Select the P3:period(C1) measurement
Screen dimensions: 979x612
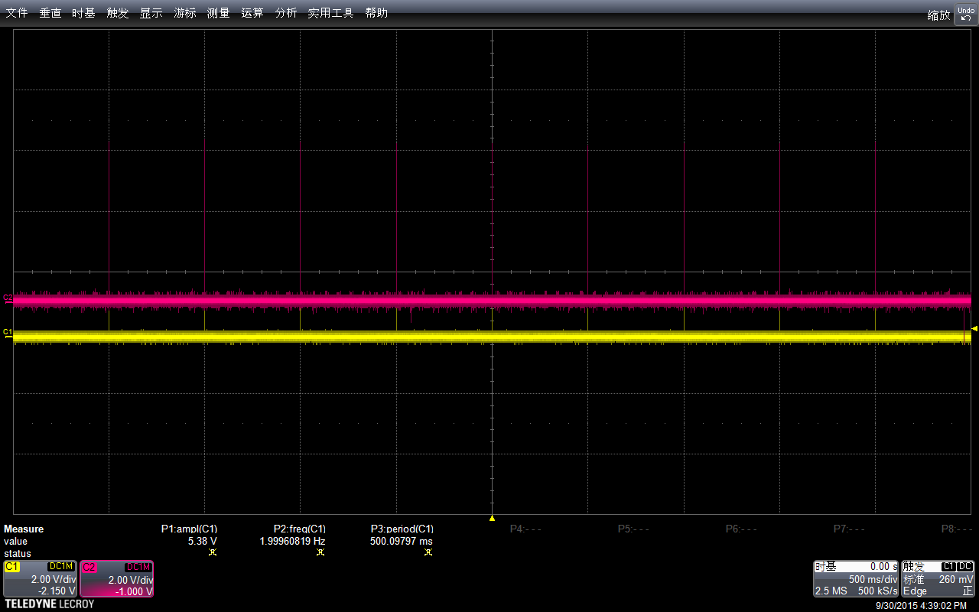(402, 529)
